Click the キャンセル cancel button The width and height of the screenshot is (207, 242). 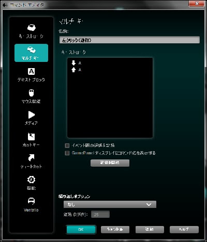(115, 230)
